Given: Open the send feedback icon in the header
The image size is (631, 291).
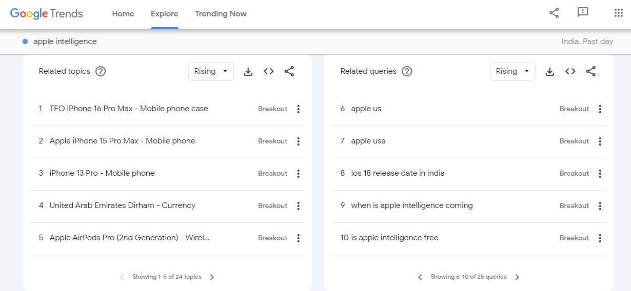Looking at the screenshot, I should (x=583, y=13).
